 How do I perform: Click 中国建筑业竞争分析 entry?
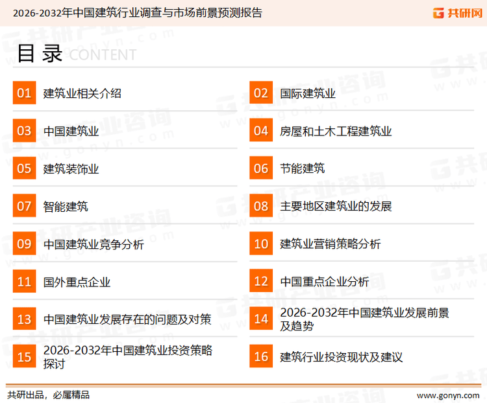tap(94, 244)
